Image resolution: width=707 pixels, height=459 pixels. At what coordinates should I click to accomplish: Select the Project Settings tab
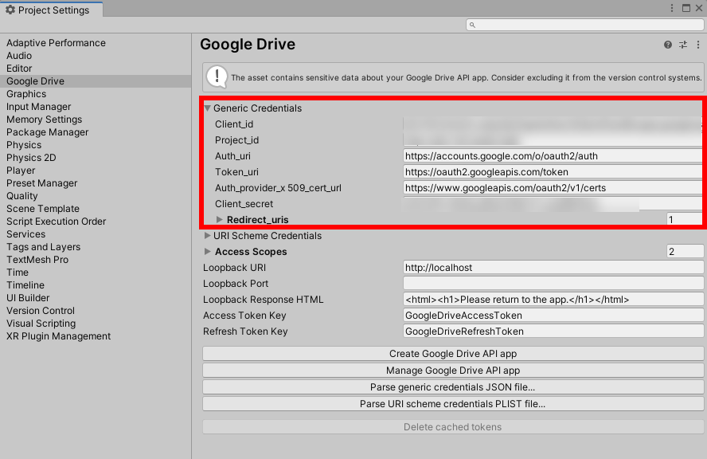[x=52, y=10]
